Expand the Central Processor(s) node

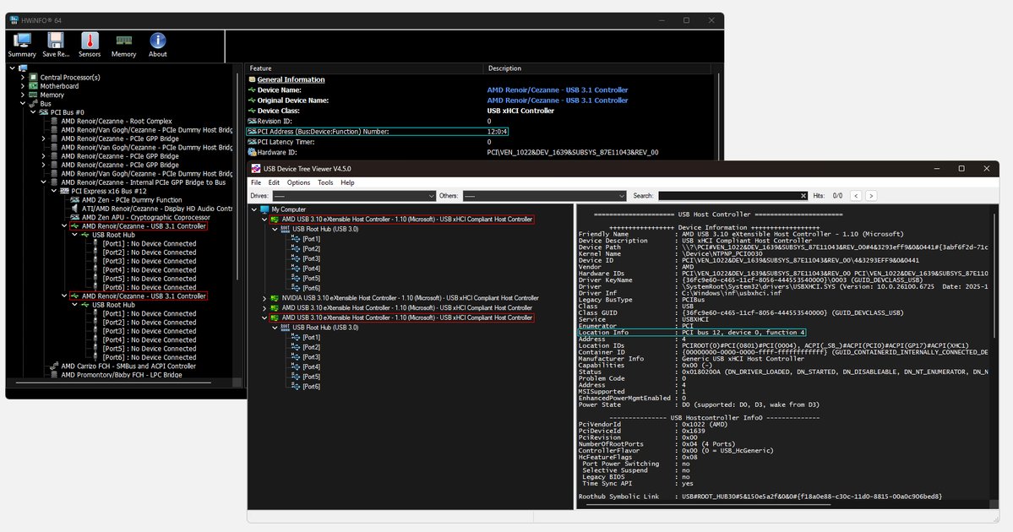(x=23, y=77)
